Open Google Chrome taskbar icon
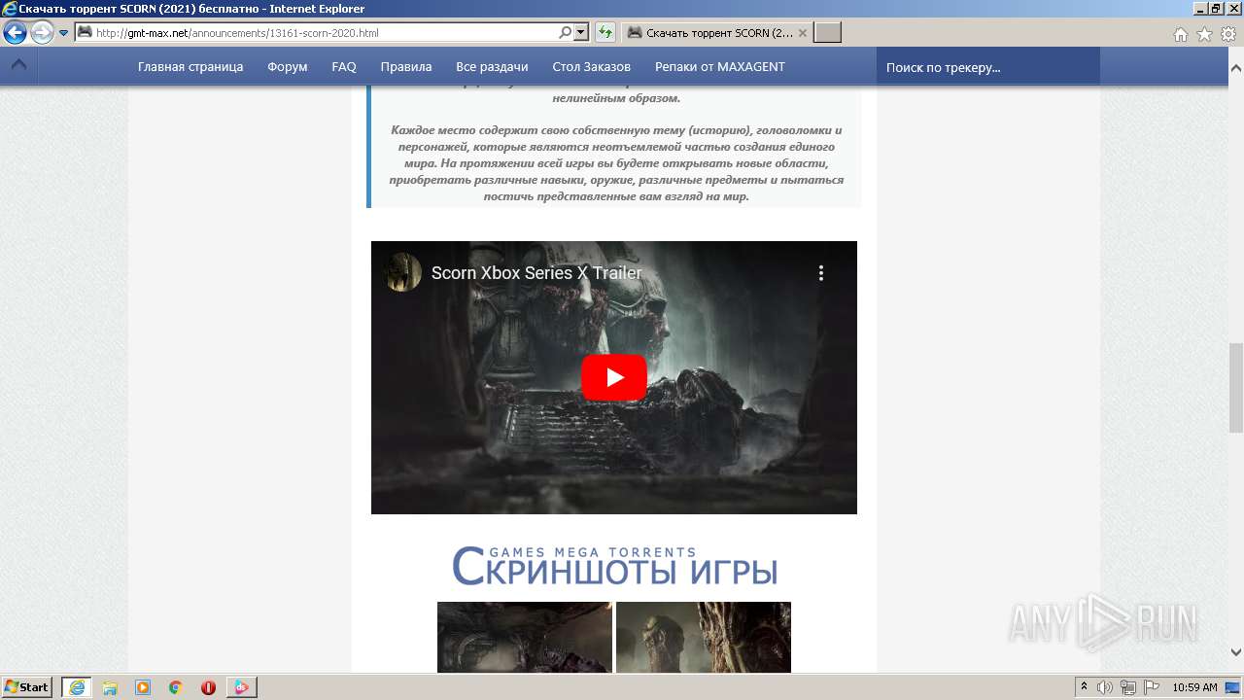The image size is (1244, 700). click(176, 687)
